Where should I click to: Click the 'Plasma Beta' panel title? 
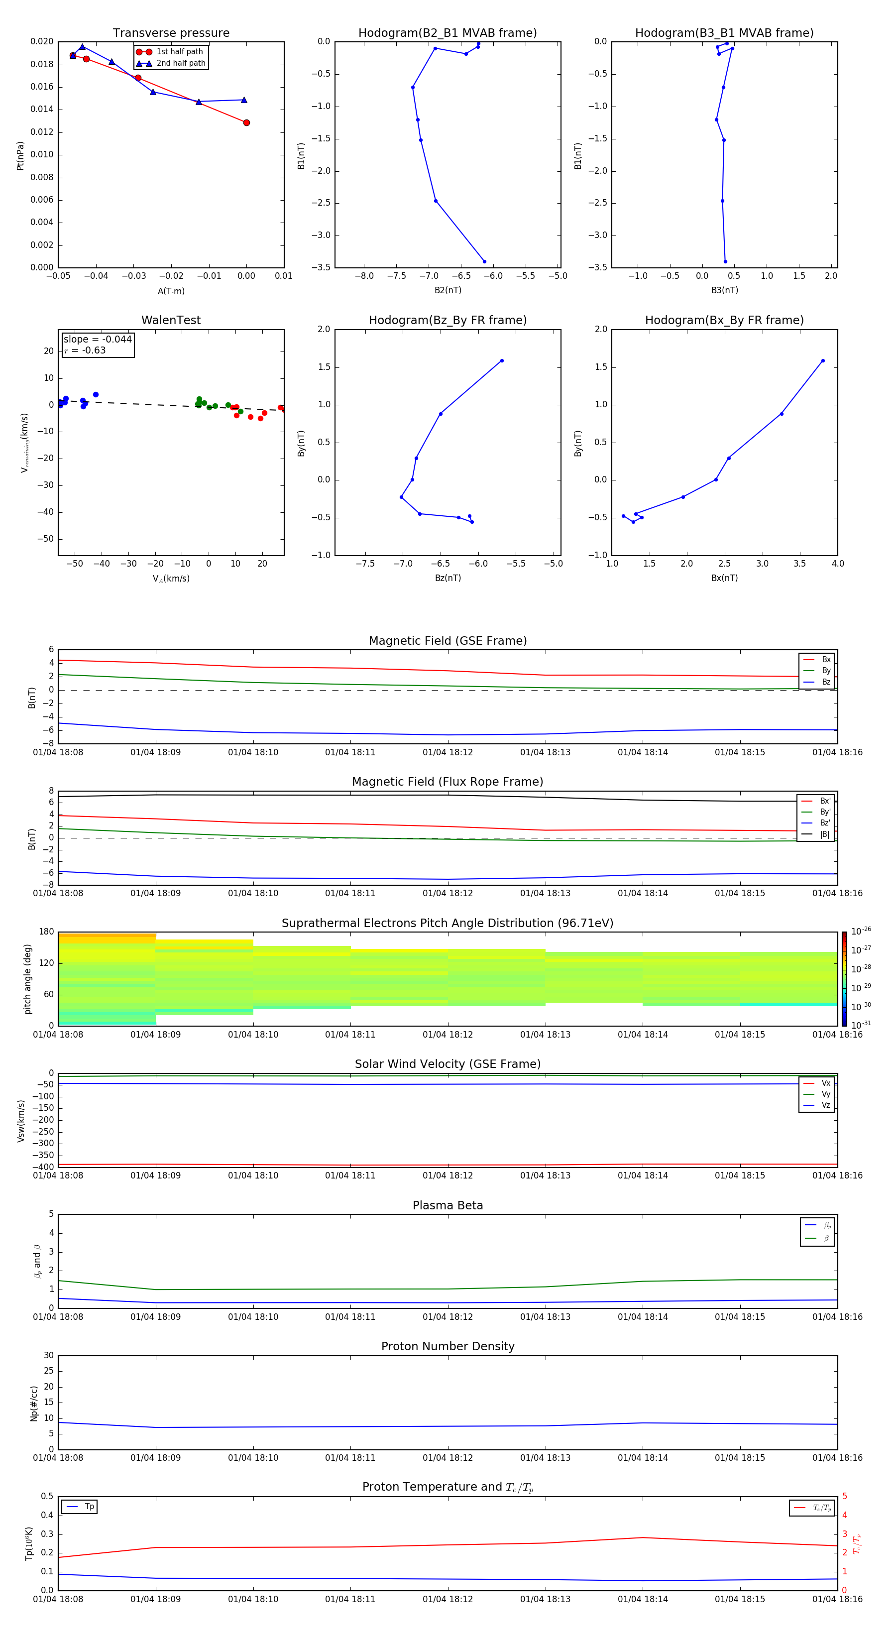(x=448, y=1206)
